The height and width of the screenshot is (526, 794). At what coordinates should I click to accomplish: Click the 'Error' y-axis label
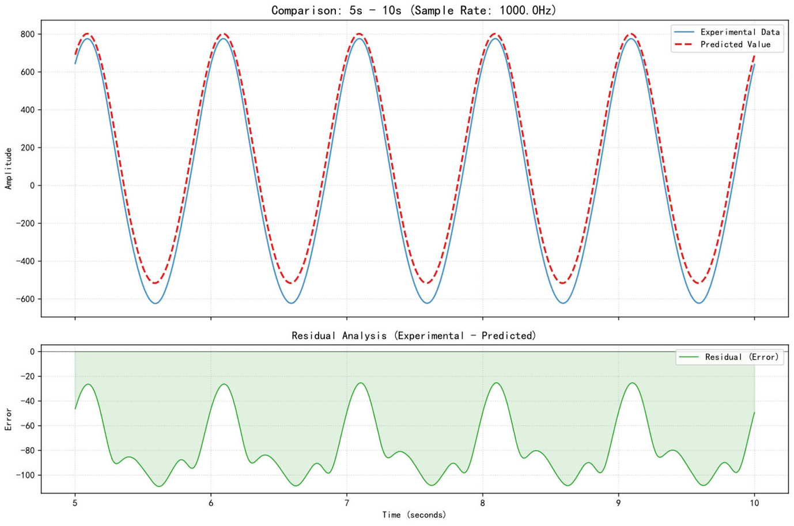point(8,419)
